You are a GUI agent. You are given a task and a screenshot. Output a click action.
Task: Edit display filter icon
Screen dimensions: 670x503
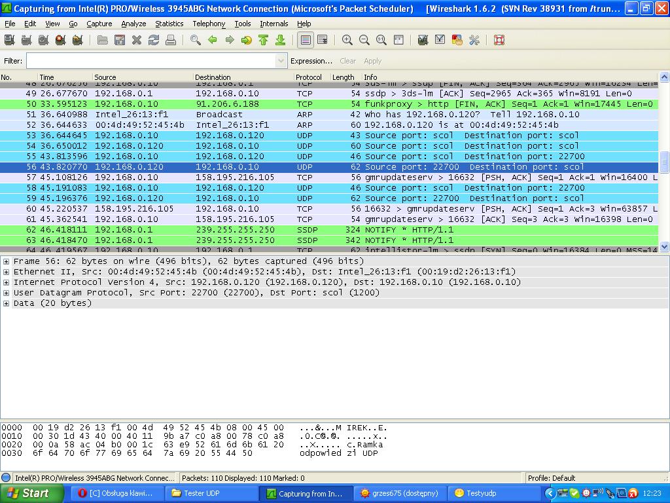pos(440,40)
